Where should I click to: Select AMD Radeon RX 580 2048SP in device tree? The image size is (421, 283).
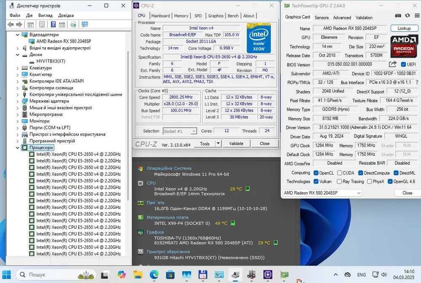tap(64, 41)
